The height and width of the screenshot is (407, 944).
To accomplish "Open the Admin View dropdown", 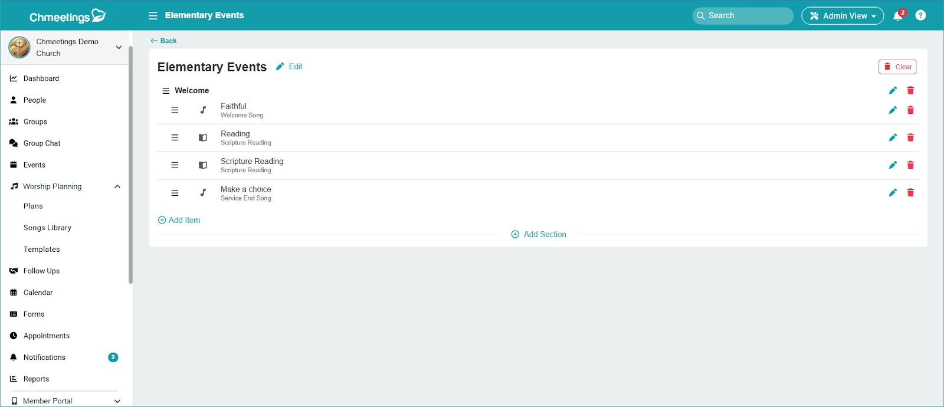I will pyautogui.click(x=842, y=16).
